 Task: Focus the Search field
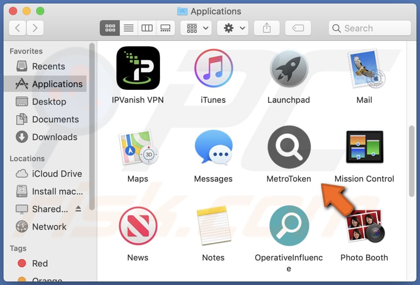pyautogui.click(x=369, y=28)
